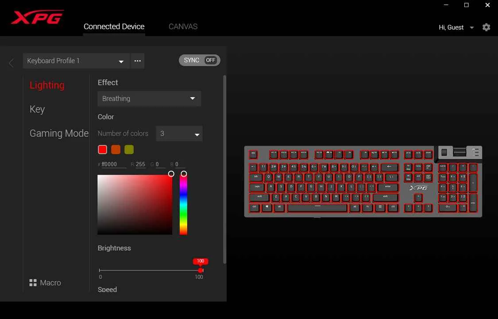Click the spacebar on the keyboard preview
Screen dimensions: 498x319
tap(317, 208)
